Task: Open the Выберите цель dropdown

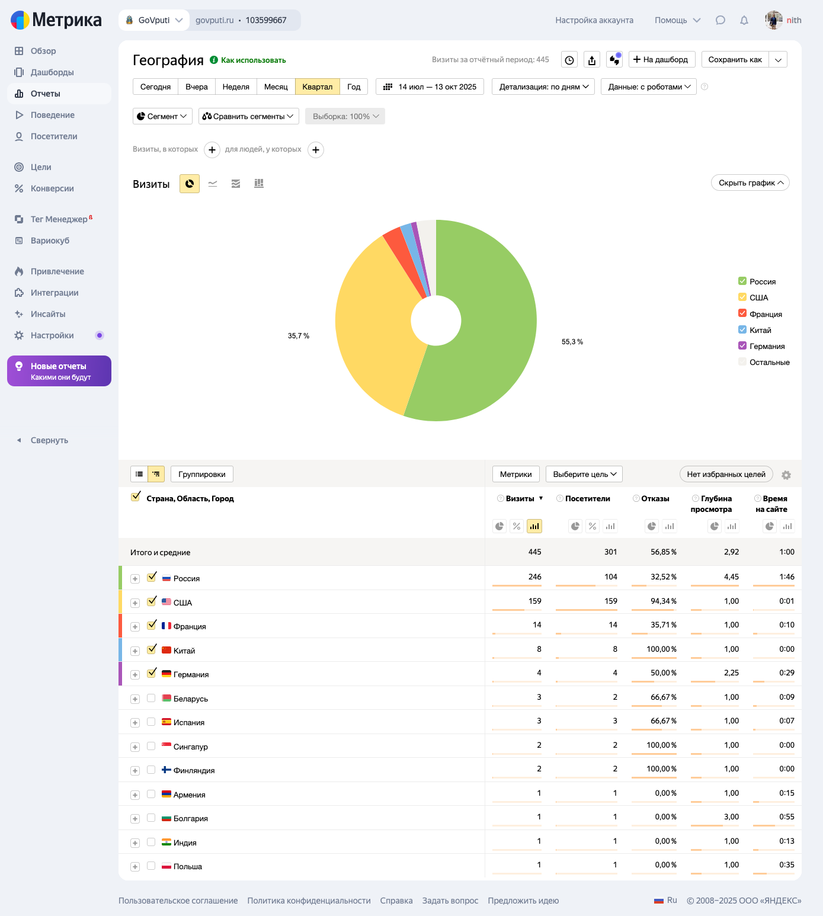Action: pos(584,474)
